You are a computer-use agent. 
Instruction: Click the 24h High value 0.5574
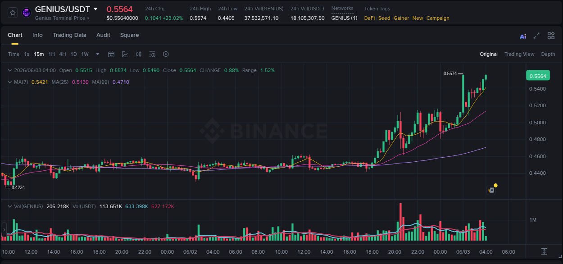point(198,18)
